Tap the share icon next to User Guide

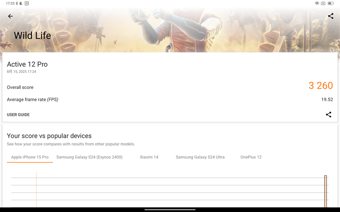329,114
